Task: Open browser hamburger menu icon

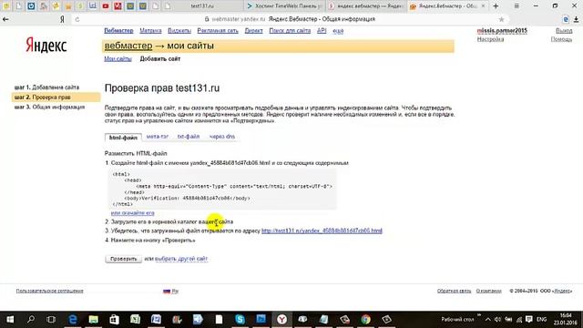Action: [x=517, y=6]
